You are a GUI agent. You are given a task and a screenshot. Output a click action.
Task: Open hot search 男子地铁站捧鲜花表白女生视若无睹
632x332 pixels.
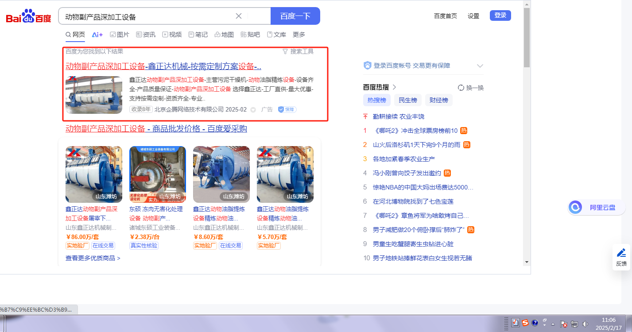point(423,258)
